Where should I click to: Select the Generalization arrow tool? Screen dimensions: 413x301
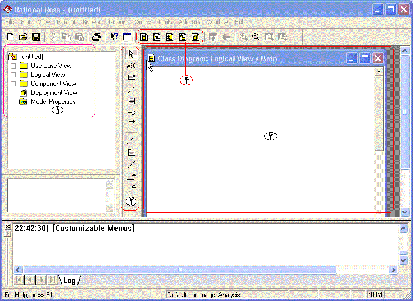pyautogui.click(x=131, y=176)
